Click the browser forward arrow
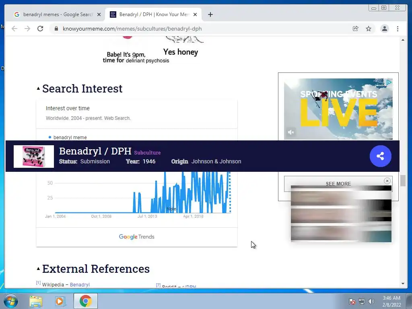This screenshot has height=309, width=412. click(x=27, y=29)
